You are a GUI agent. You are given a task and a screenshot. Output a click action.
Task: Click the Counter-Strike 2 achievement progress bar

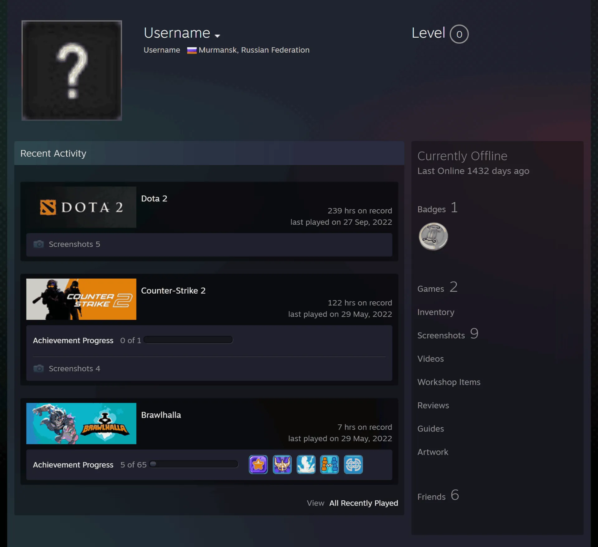[188, 340]
